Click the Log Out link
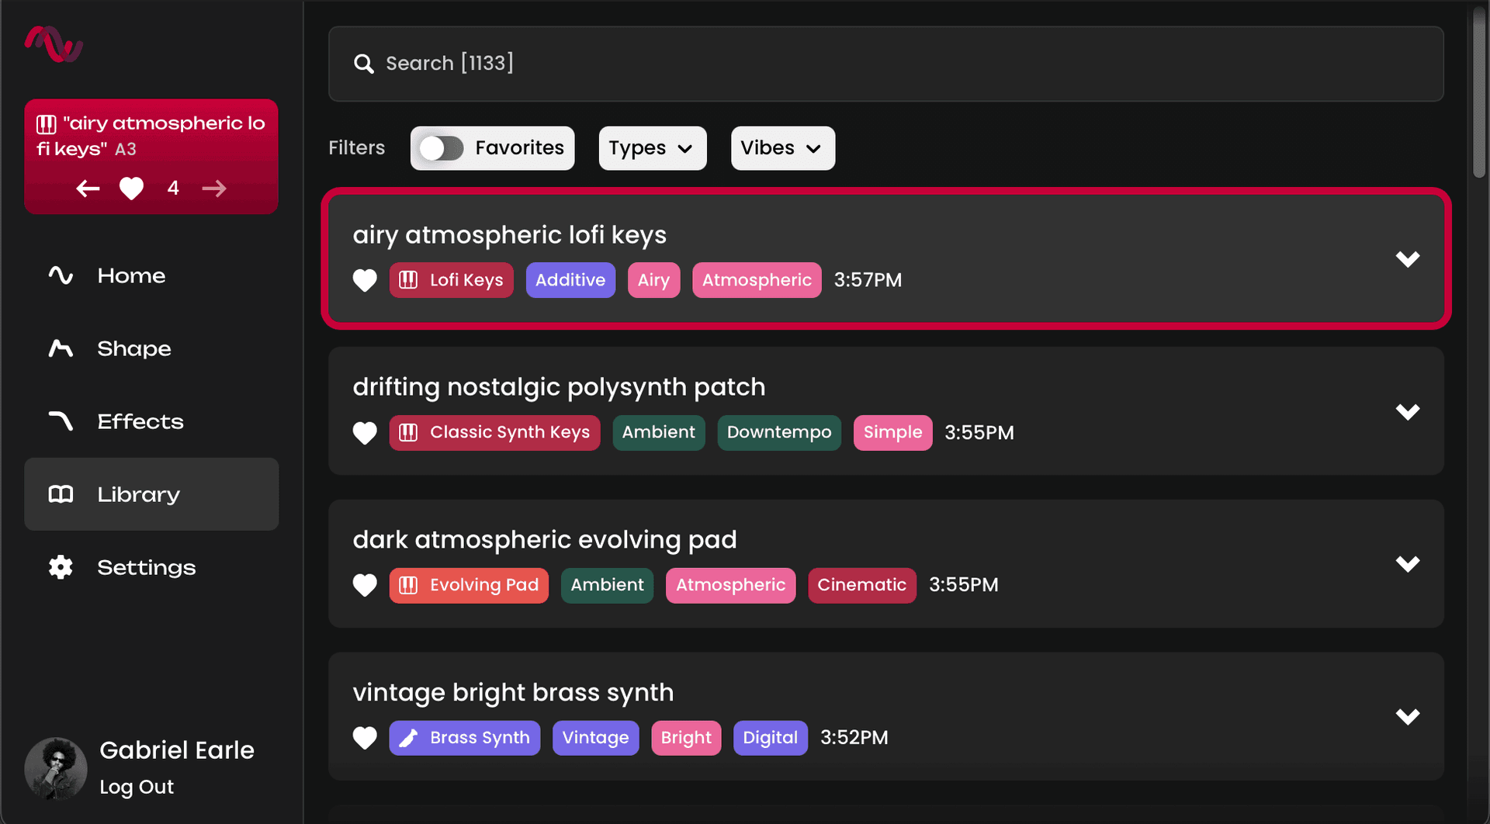Image resolution: width=1490 pixels, height=824 pixels. point(136,786)
